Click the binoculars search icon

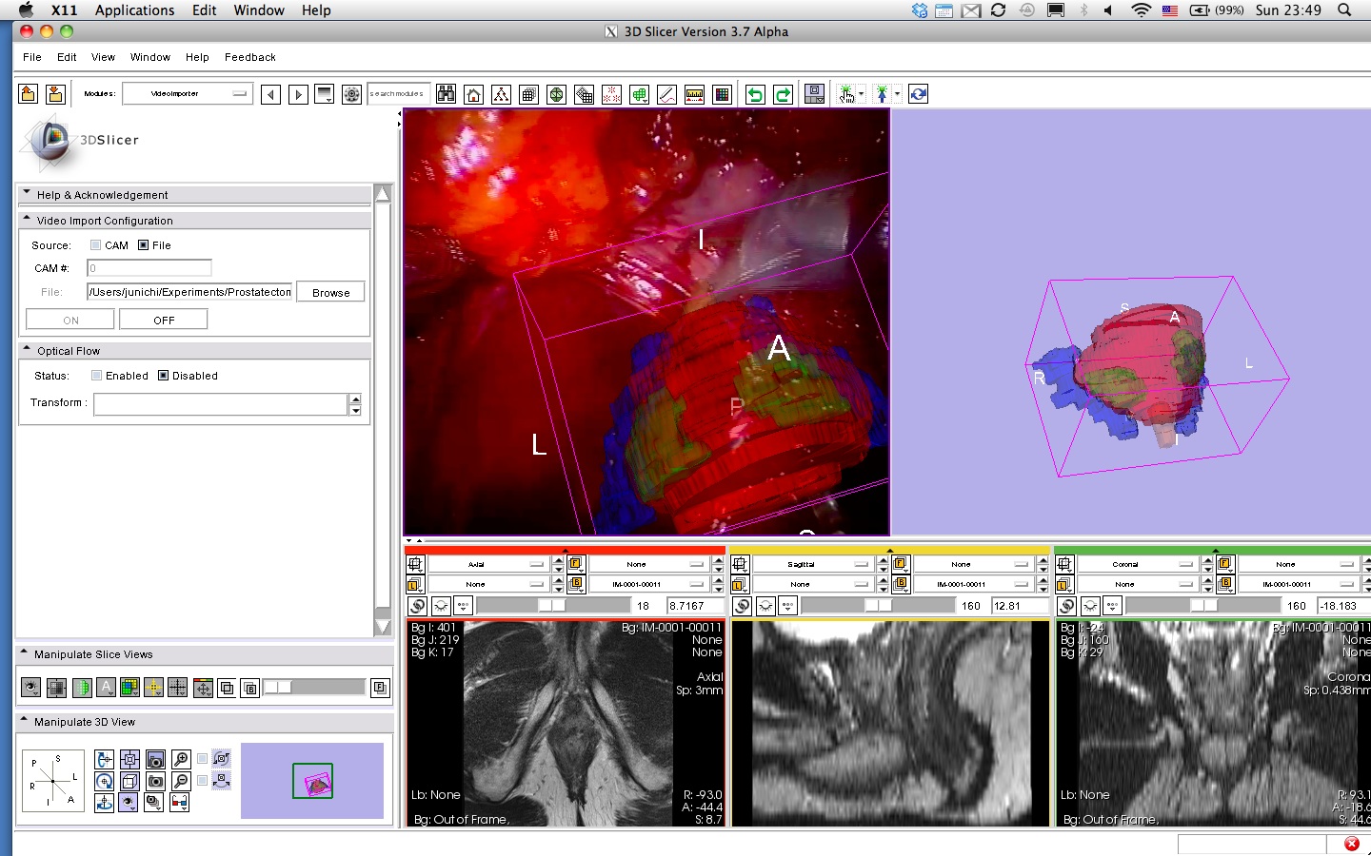446,94
